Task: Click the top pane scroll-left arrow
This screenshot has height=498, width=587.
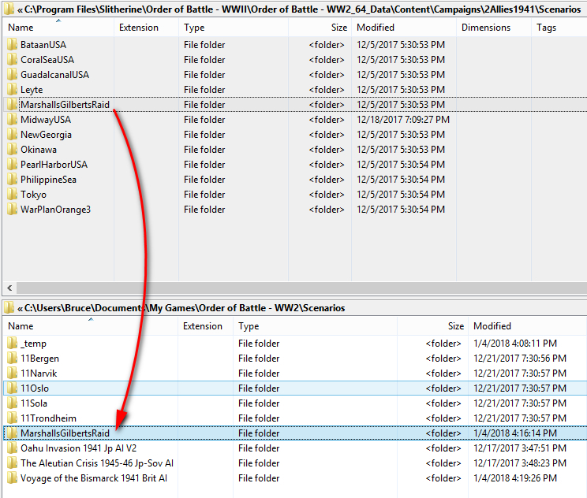Action: pos(9,288)
